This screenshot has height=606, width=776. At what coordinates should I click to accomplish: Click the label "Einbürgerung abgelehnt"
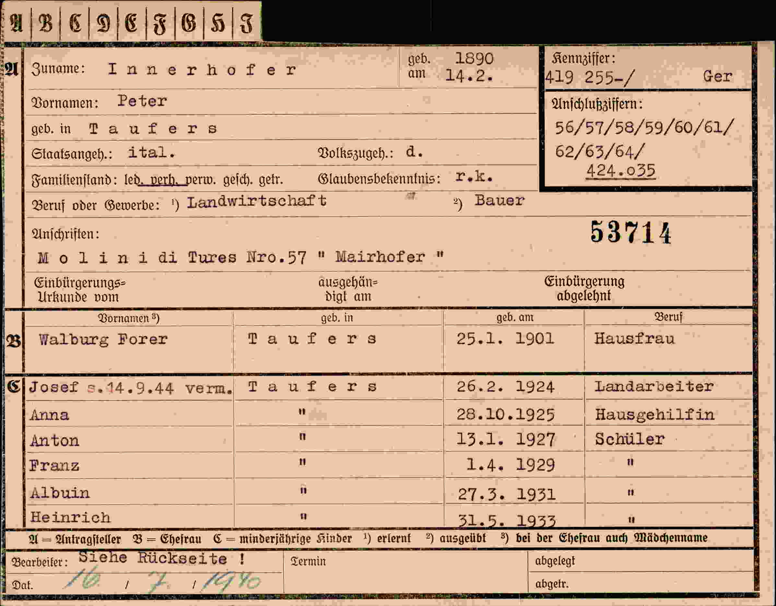coord(584,288)
